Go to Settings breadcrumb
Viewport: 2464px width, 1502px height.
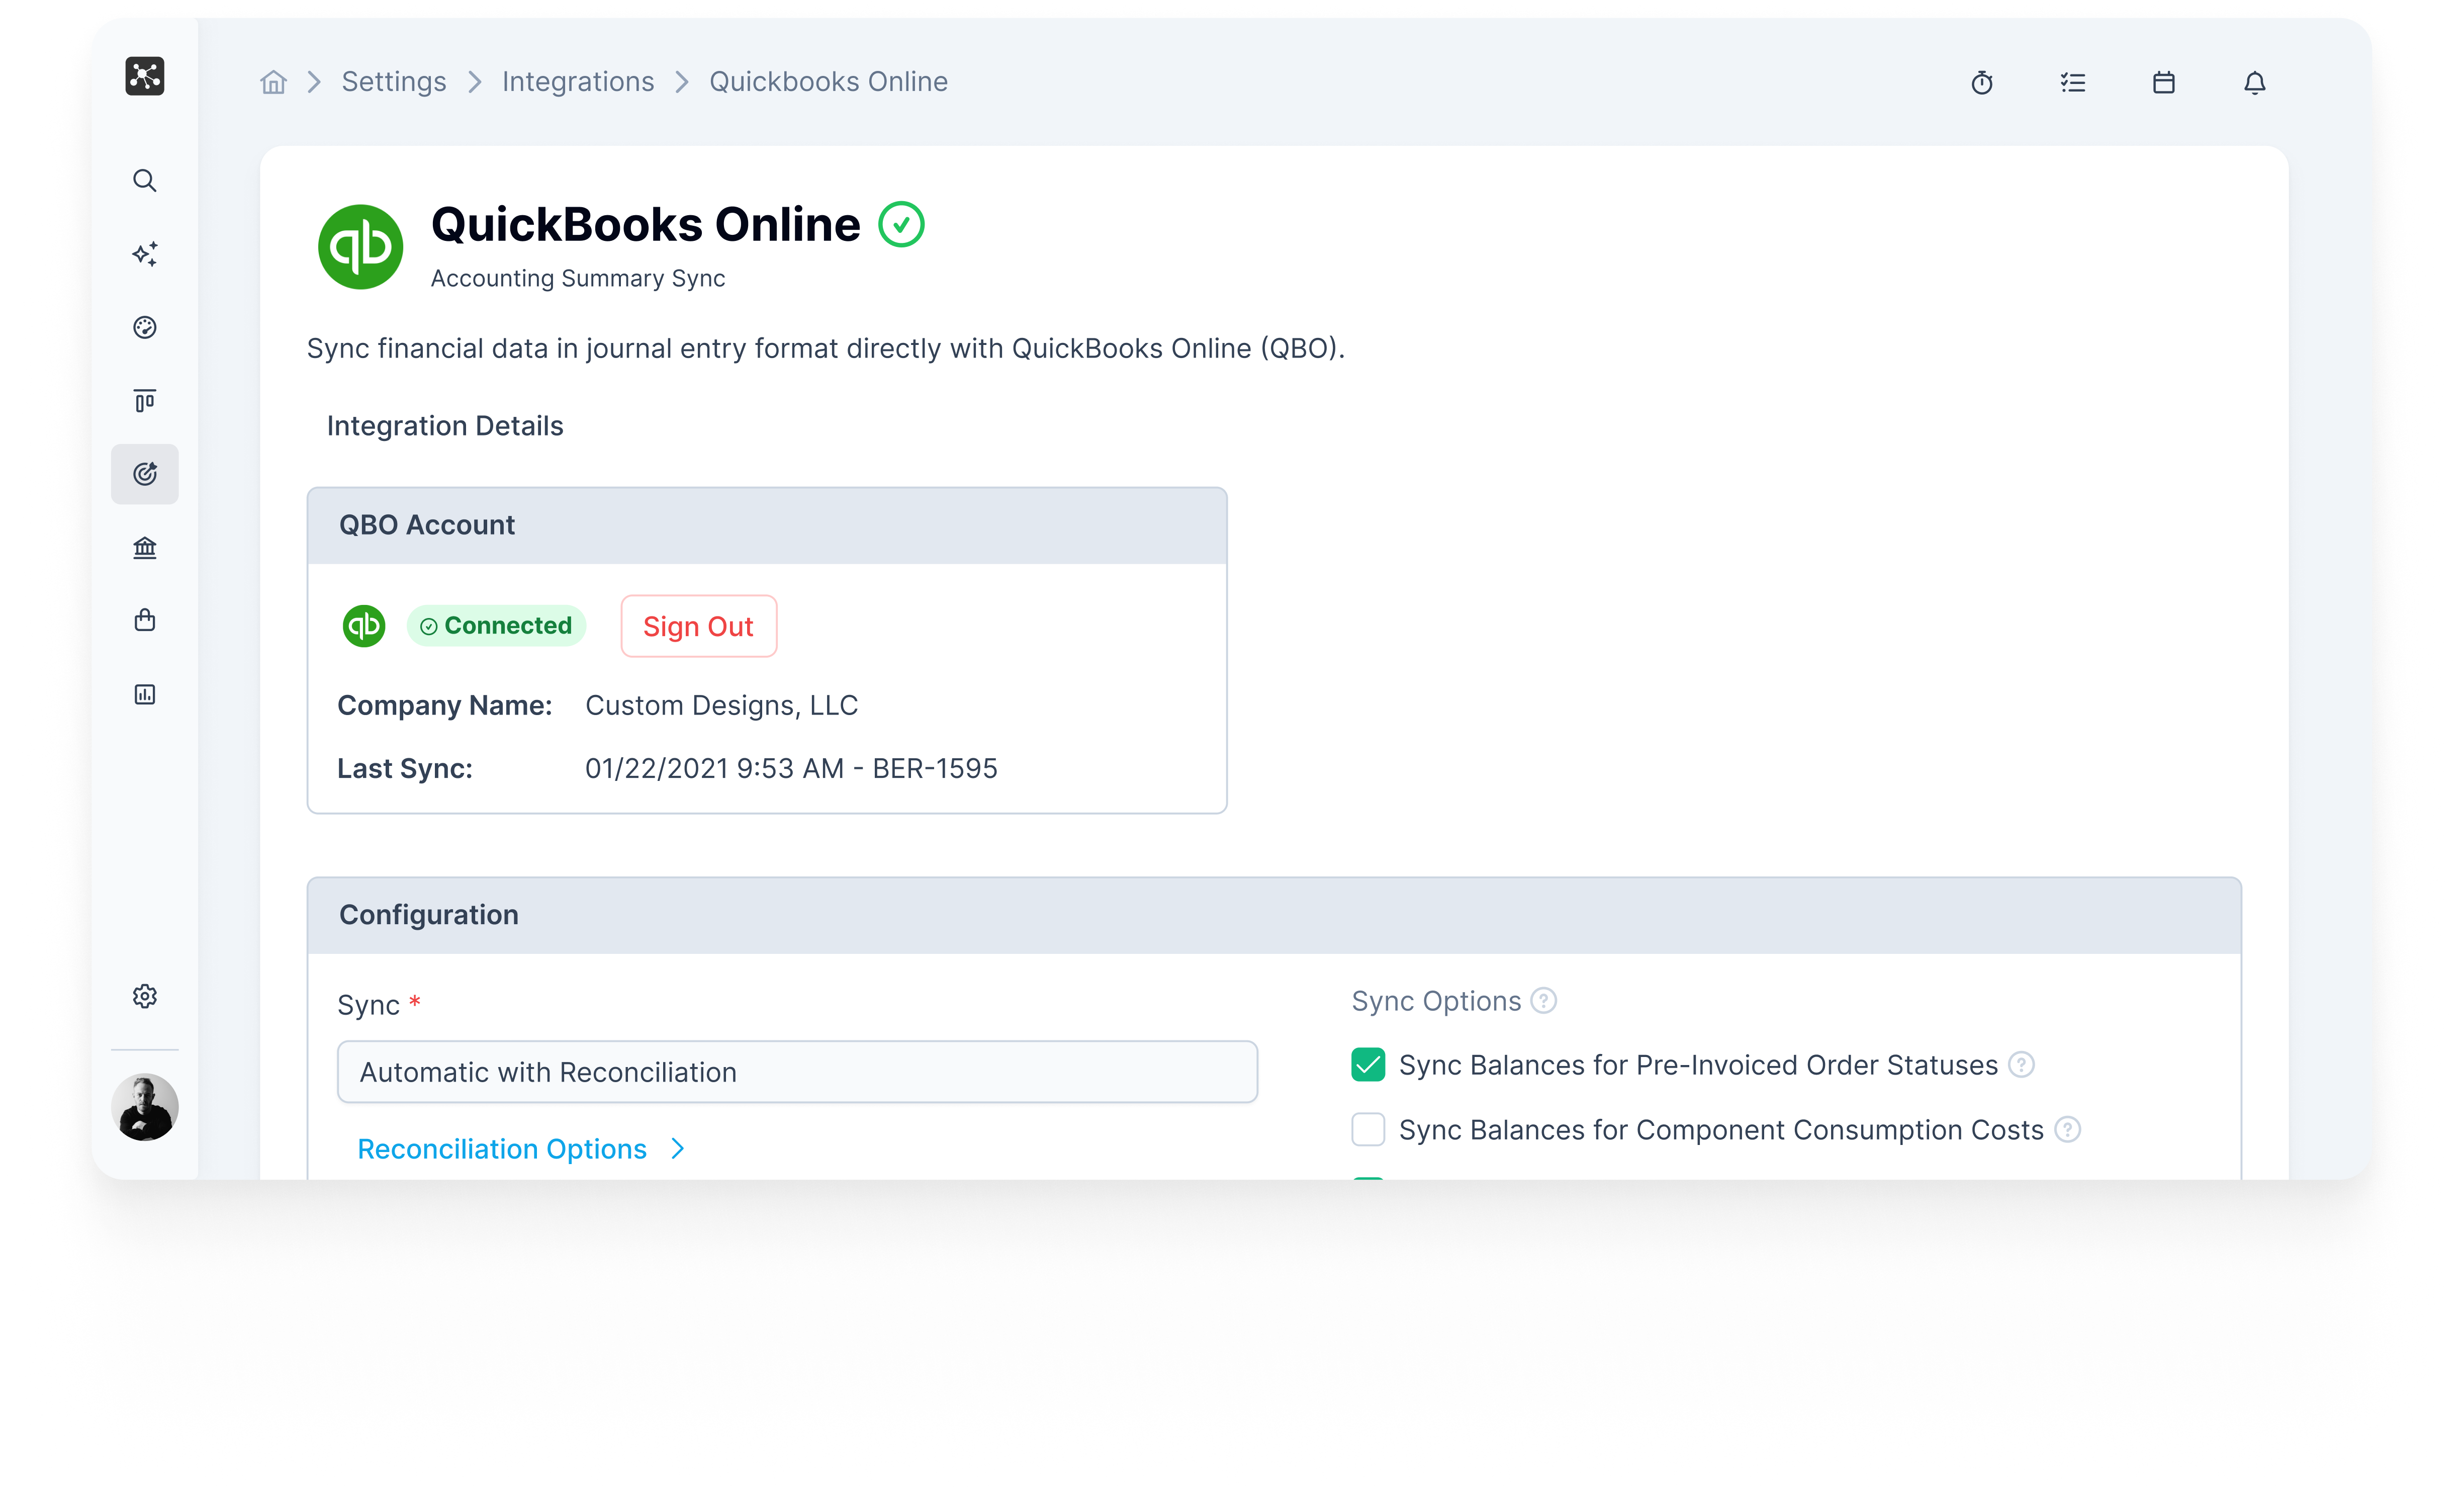tap(394, 82)
